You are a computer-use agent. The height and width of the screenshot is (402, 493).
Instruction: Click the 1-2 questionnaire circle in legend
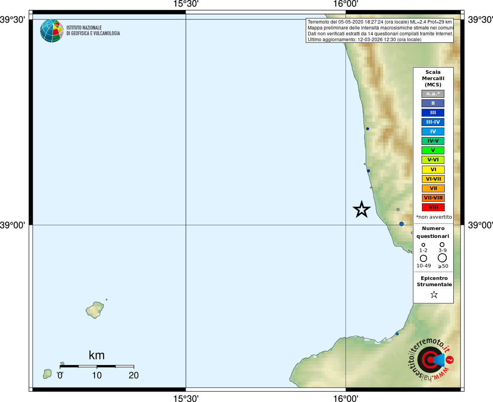click(x=423, y=245)
